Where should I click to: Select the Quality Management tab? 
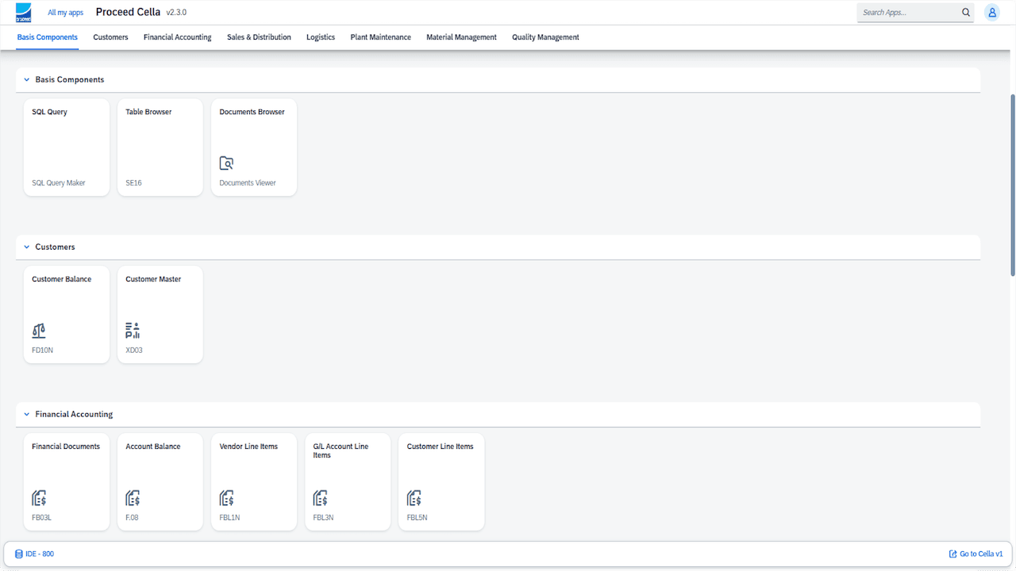(x=545, y=37)
